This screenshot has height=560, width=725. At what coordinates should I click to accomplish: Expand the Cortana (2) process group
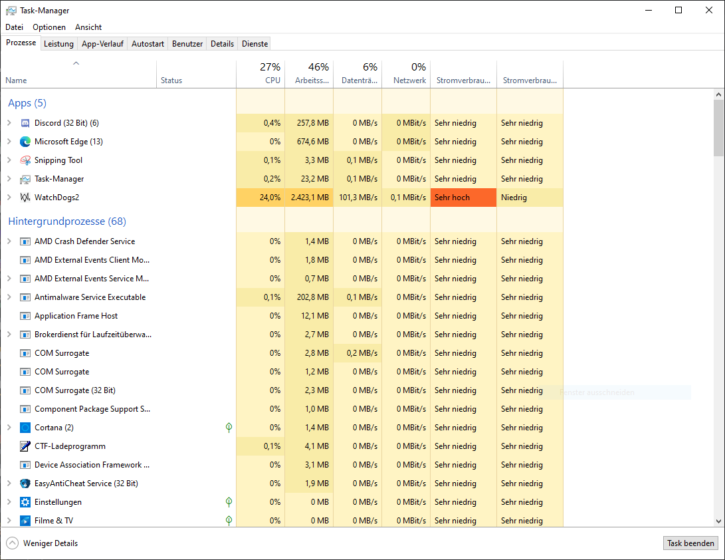[9, 427]
